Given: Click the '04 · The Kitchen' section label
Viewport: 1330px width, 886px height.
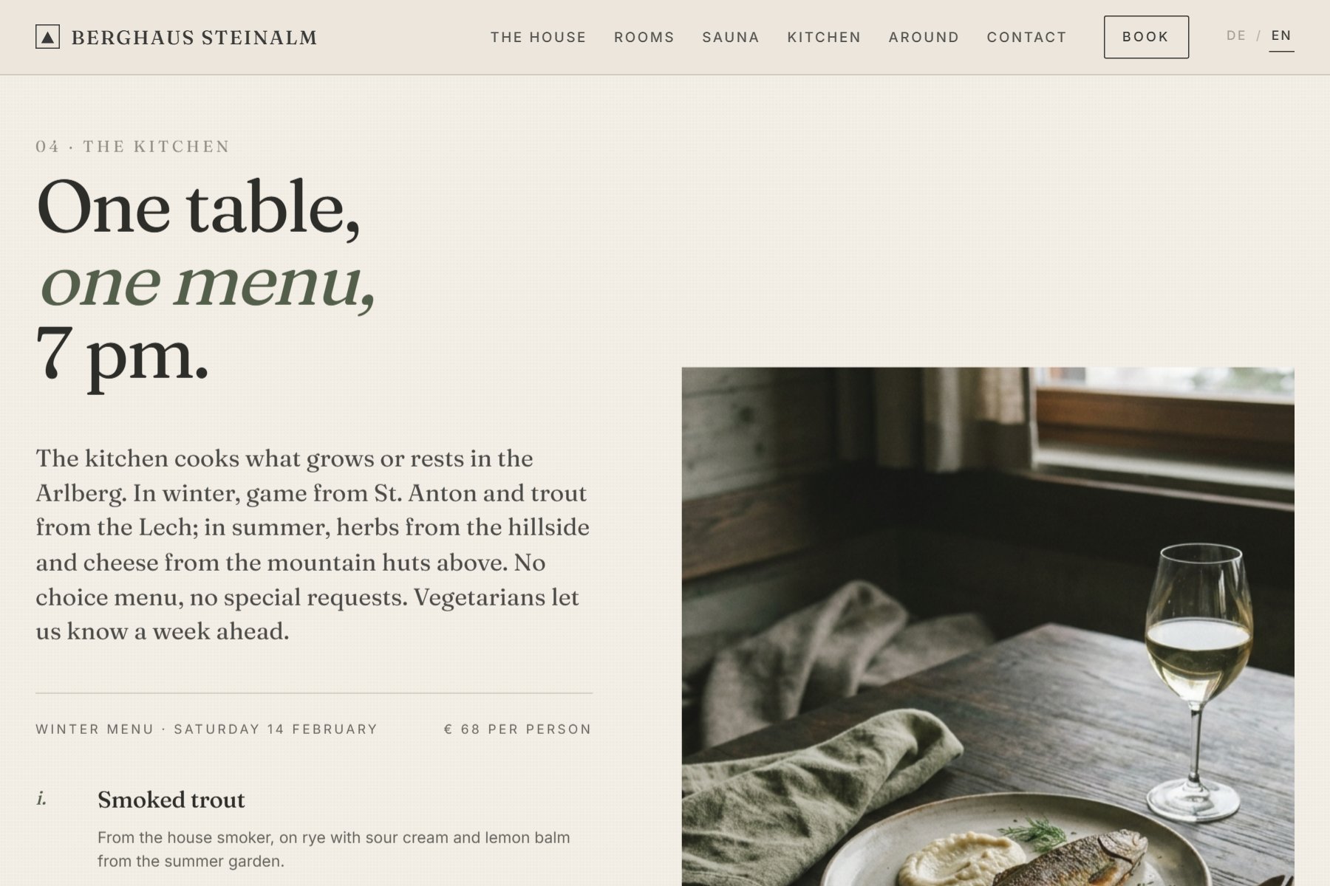Looking at the screenshot, I should coord(133,146).
